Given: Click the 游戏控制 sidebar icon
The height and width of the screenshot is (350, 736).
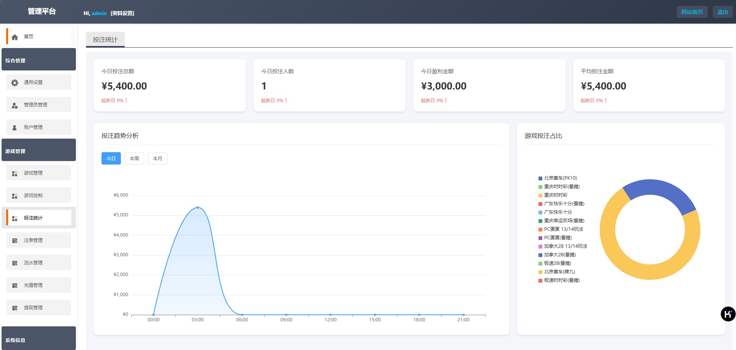Looking at the screenshot, I should pyautogui.click(x=15, y=196).
